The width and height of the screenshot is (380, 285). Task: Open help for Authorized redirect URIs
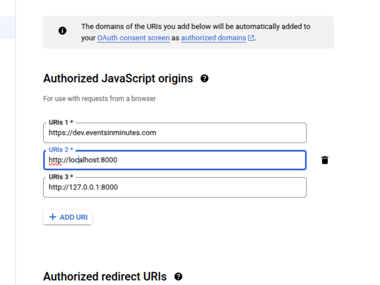(x=178, y=276)
